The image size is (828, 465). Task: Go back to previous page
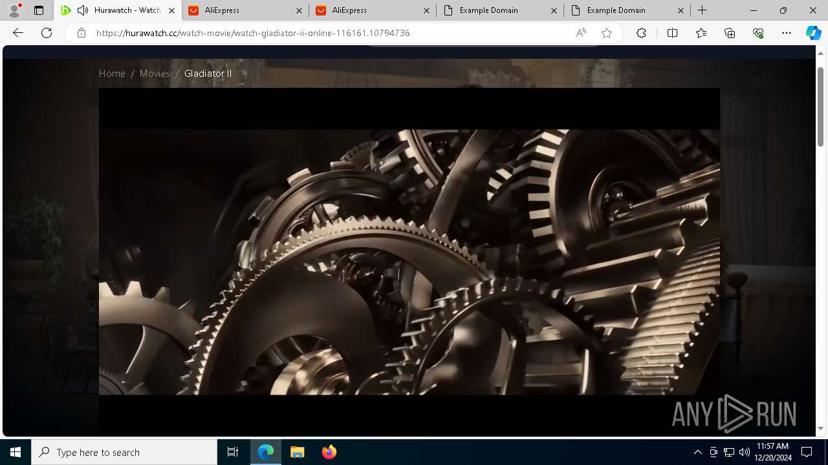point(18,33)
